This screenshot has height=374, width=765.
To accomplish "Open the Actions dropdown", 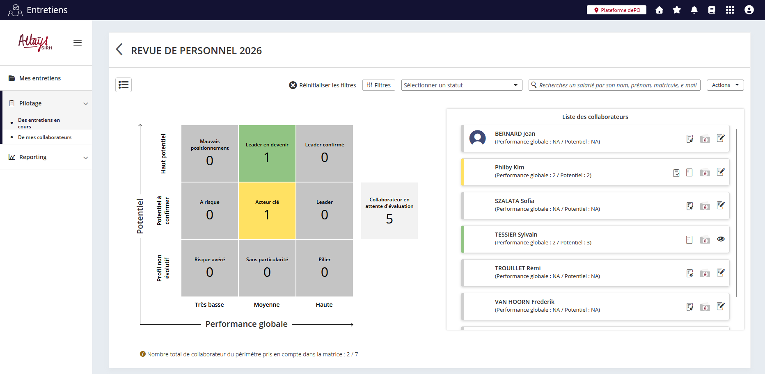I will pyautogui.click(x=725, y=85).
